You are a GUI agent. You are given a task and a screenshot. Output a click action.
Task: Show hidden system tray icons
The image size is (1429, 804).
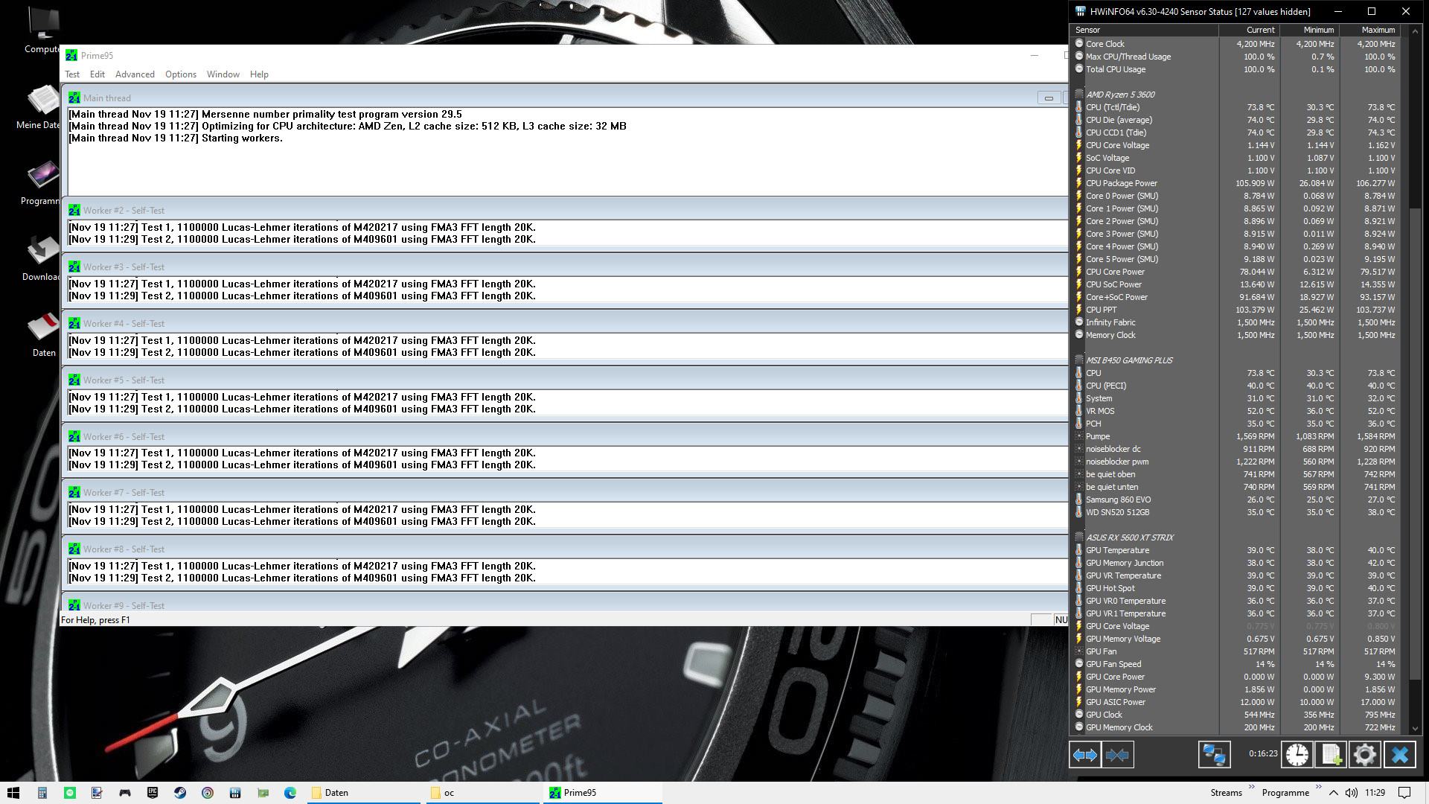pos(1333,793)
